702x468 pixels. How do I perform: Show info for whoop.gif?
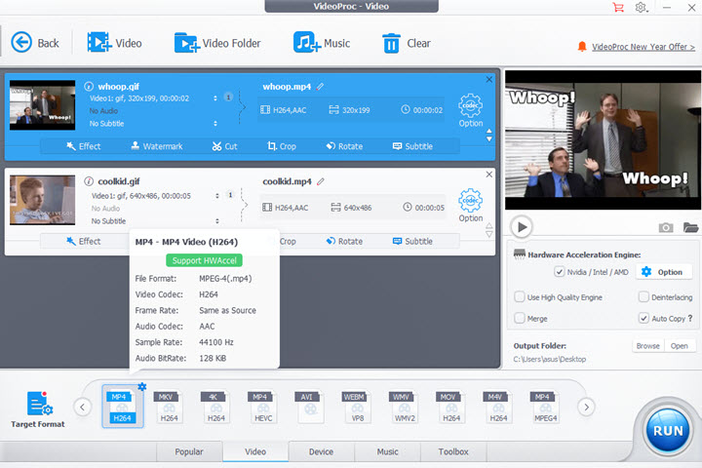click(x=89, y=87)
